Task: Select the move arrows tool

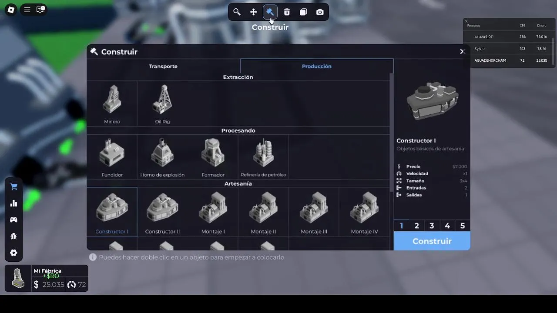Action: 253,12
